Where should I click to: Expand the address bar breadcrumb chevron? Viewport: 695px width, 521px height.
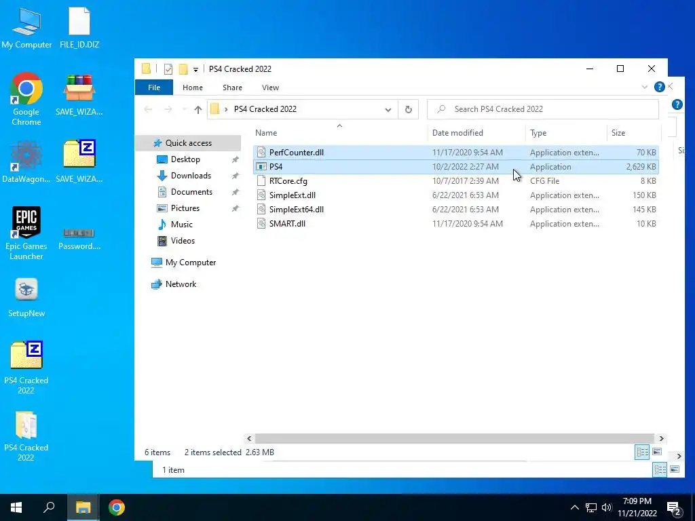pyautogui.click(x=225, y=109)
